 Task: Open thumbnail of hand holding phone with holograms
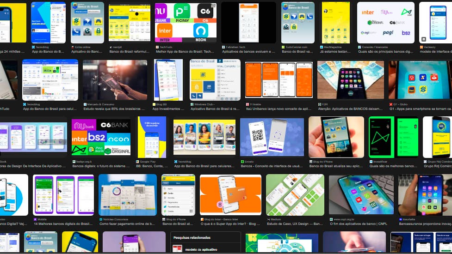[115, 80]
